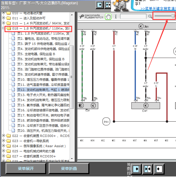The height and width of the screenshot is (177, 176).
Task: Expand folder 025 电控机械式转向助力器
Action: pyautogui.click(x=3, y=151)
